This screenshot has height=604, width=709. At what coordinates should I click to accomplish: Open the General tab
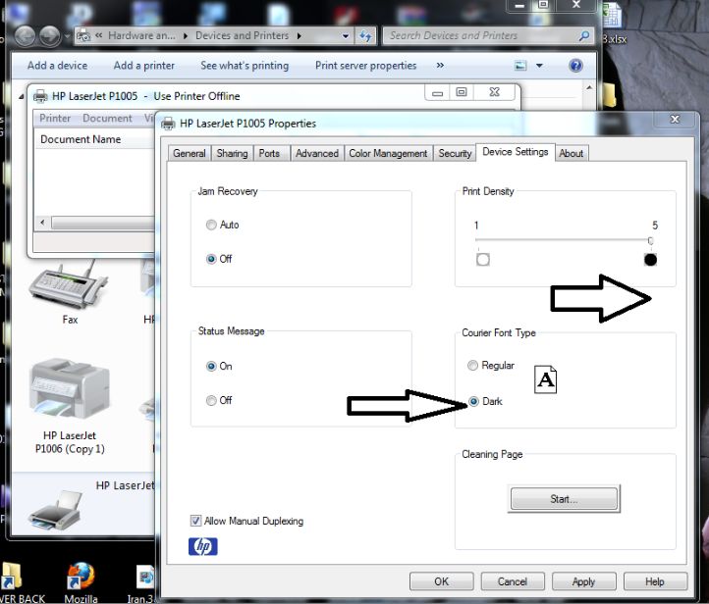(189, 154)
